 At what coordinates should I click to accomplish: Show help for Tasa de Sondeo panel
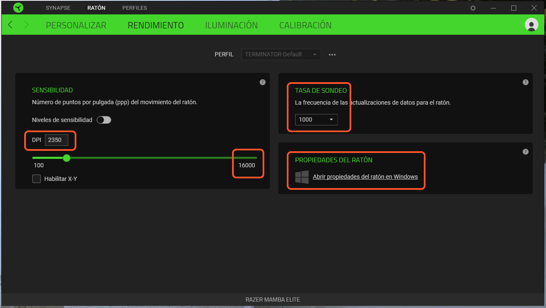point(526,82)
